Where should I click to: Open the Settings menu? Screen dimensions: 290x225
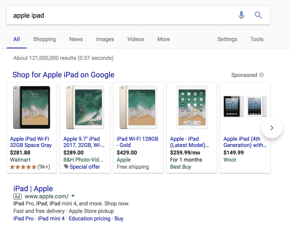coord(227,39)
